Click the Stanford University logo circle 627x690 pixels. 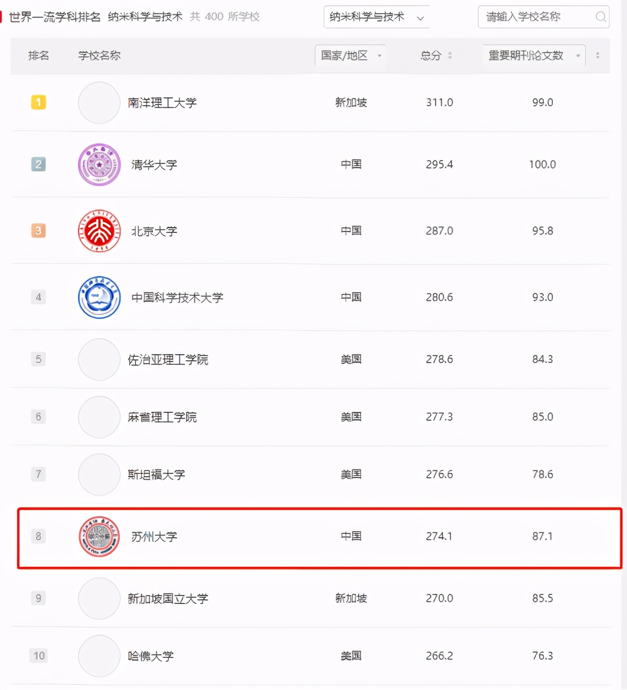pyautogui.click(x=99, y=475)
